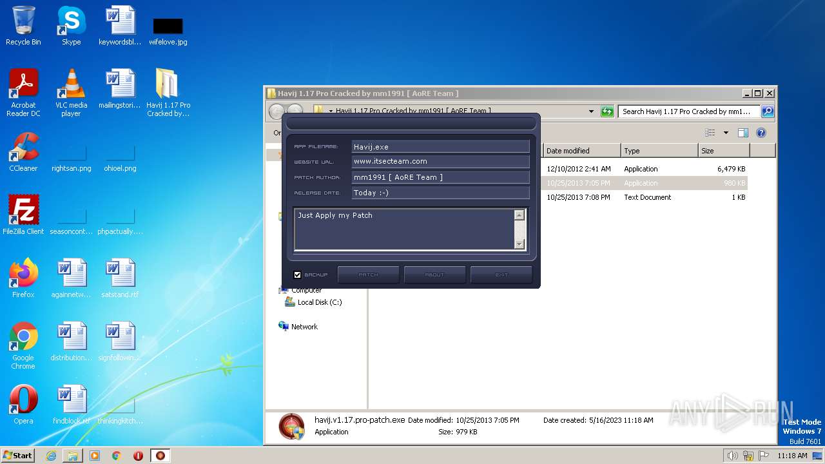Image resolution: width=825 pixels, height=464 pixels.
Task: Open the views options dropdown arrow
Action: pos(726,133)
